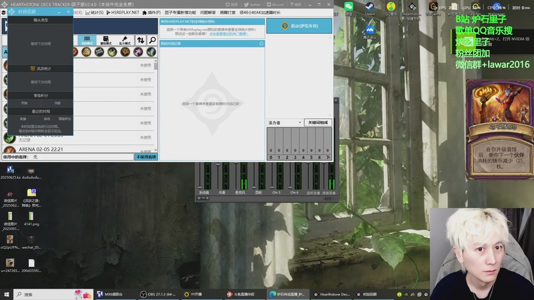
Task: Open the dudududu desktop file
Action: pyautogui.click(x=31, y=173)
